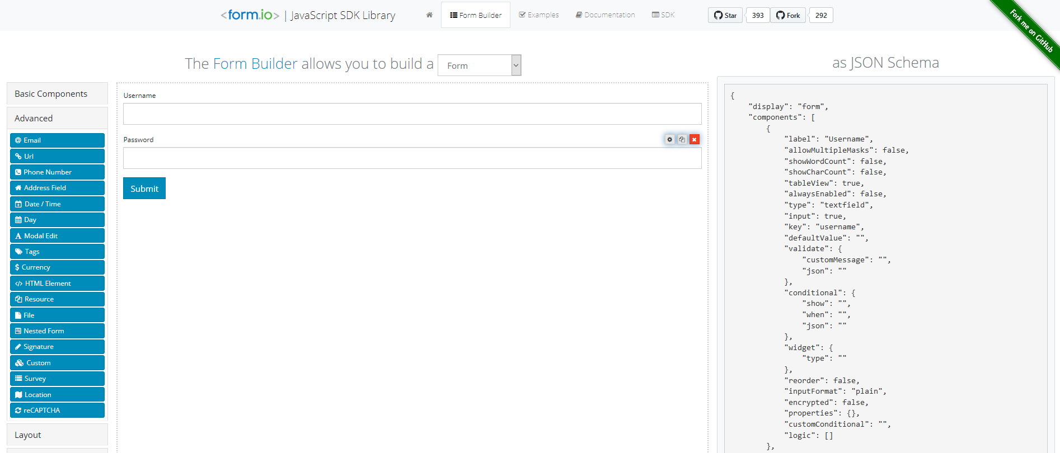Click the "encrypted": false JSON line
1060x453 pixels.
coord(826,403)
